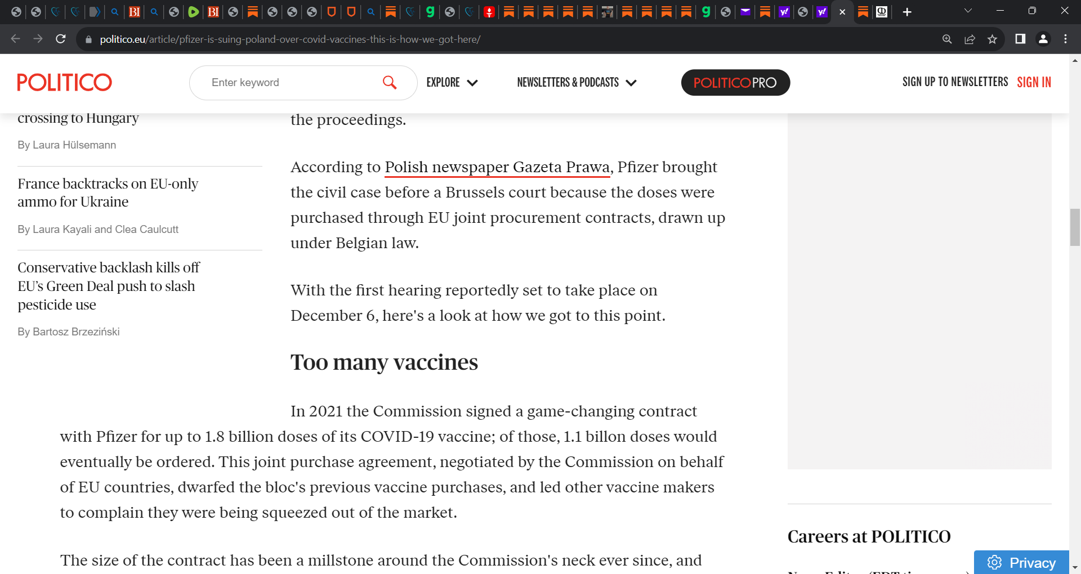Switch to the blue arrow-icon tab
Screen dimensions: 1081x574
coord(95,12)
